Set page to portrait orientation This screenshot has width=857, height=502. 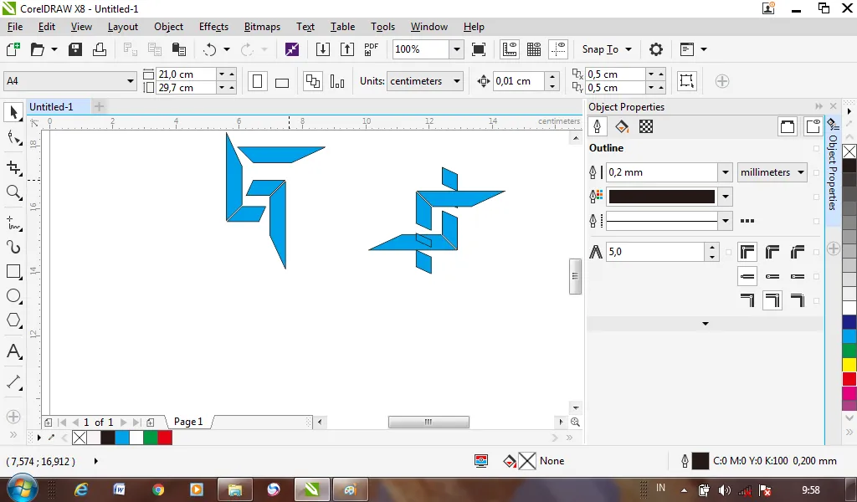coord(258,81)
